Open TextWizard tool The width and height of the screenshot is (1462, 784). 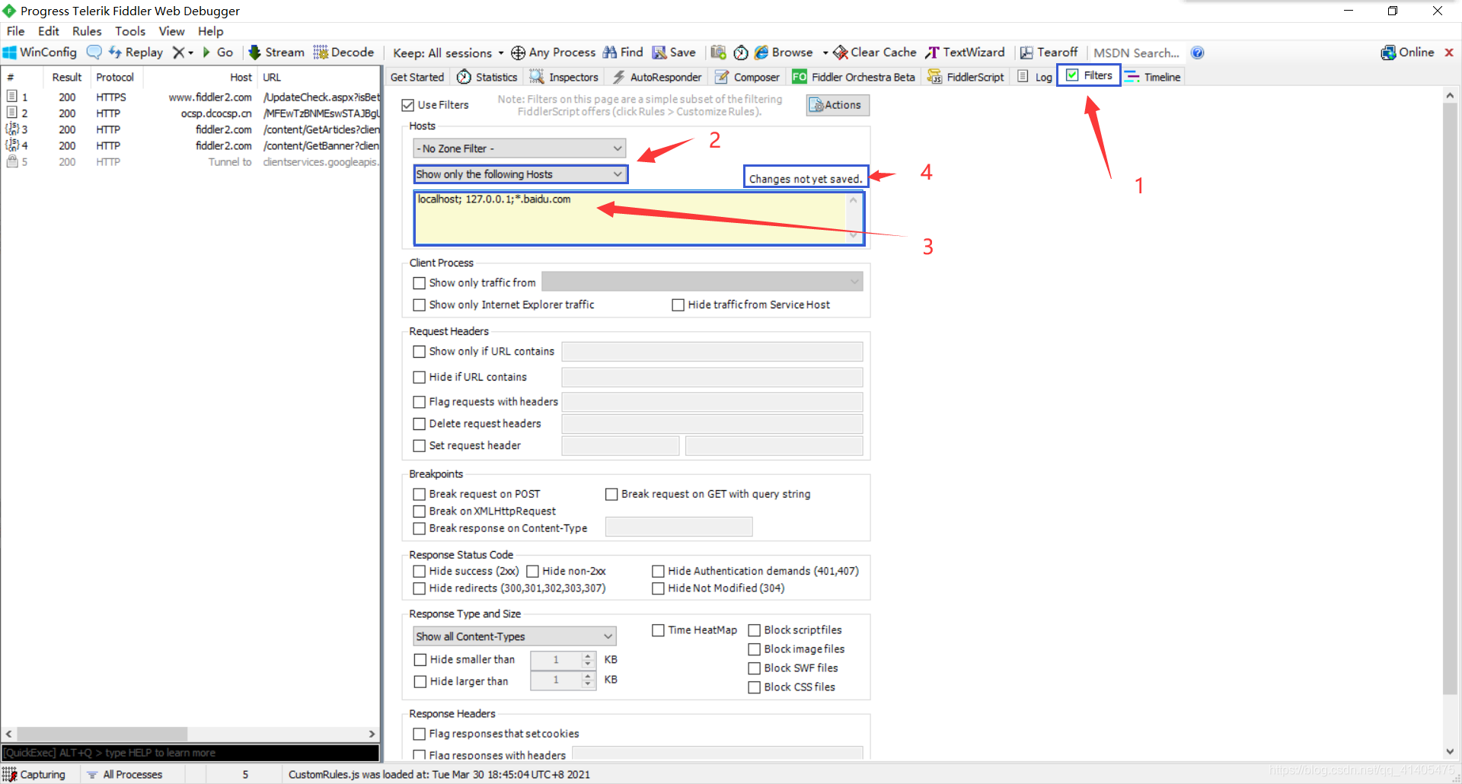click(966, 53)
